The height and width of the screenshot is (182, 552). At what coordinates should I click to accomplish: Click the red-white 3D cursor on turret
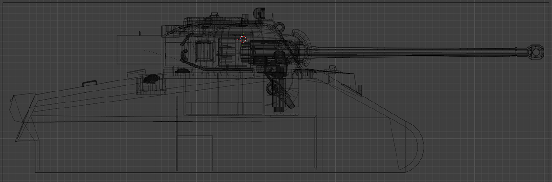point(243,40)
